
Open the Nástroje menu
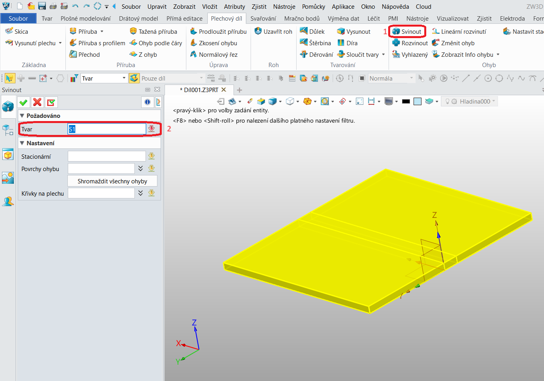click(x=284, y=6)
